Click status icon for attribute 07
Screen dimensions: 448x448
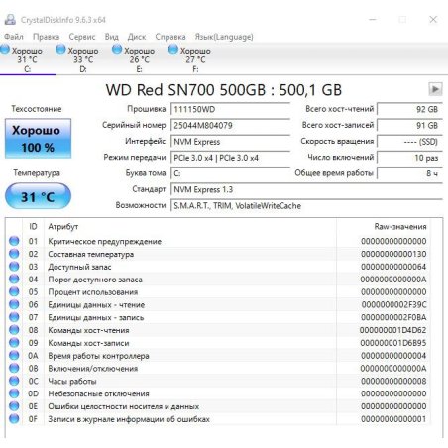14,317
